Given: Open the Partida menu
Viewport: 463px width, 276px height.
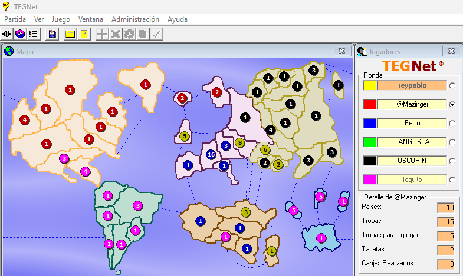Looking at the screenshot, I should (x=15, y=19).
